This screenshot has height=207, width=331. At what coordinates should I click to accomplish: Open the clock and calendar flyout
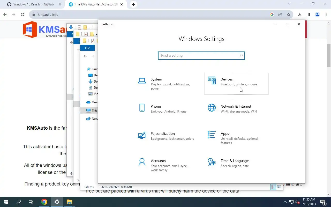tap(309, 202)
